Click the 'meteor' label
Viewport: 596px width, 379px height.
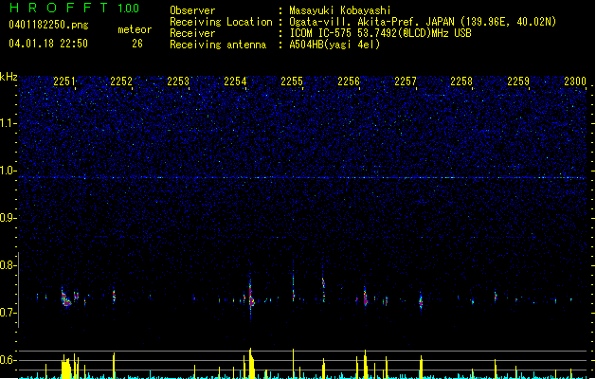point(135,29)
